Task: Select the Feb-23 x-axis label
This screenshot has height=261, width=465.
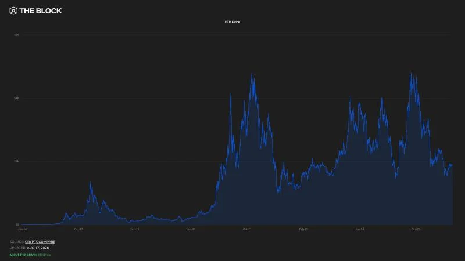Action: pyautogui.click(x=303, y=229)
